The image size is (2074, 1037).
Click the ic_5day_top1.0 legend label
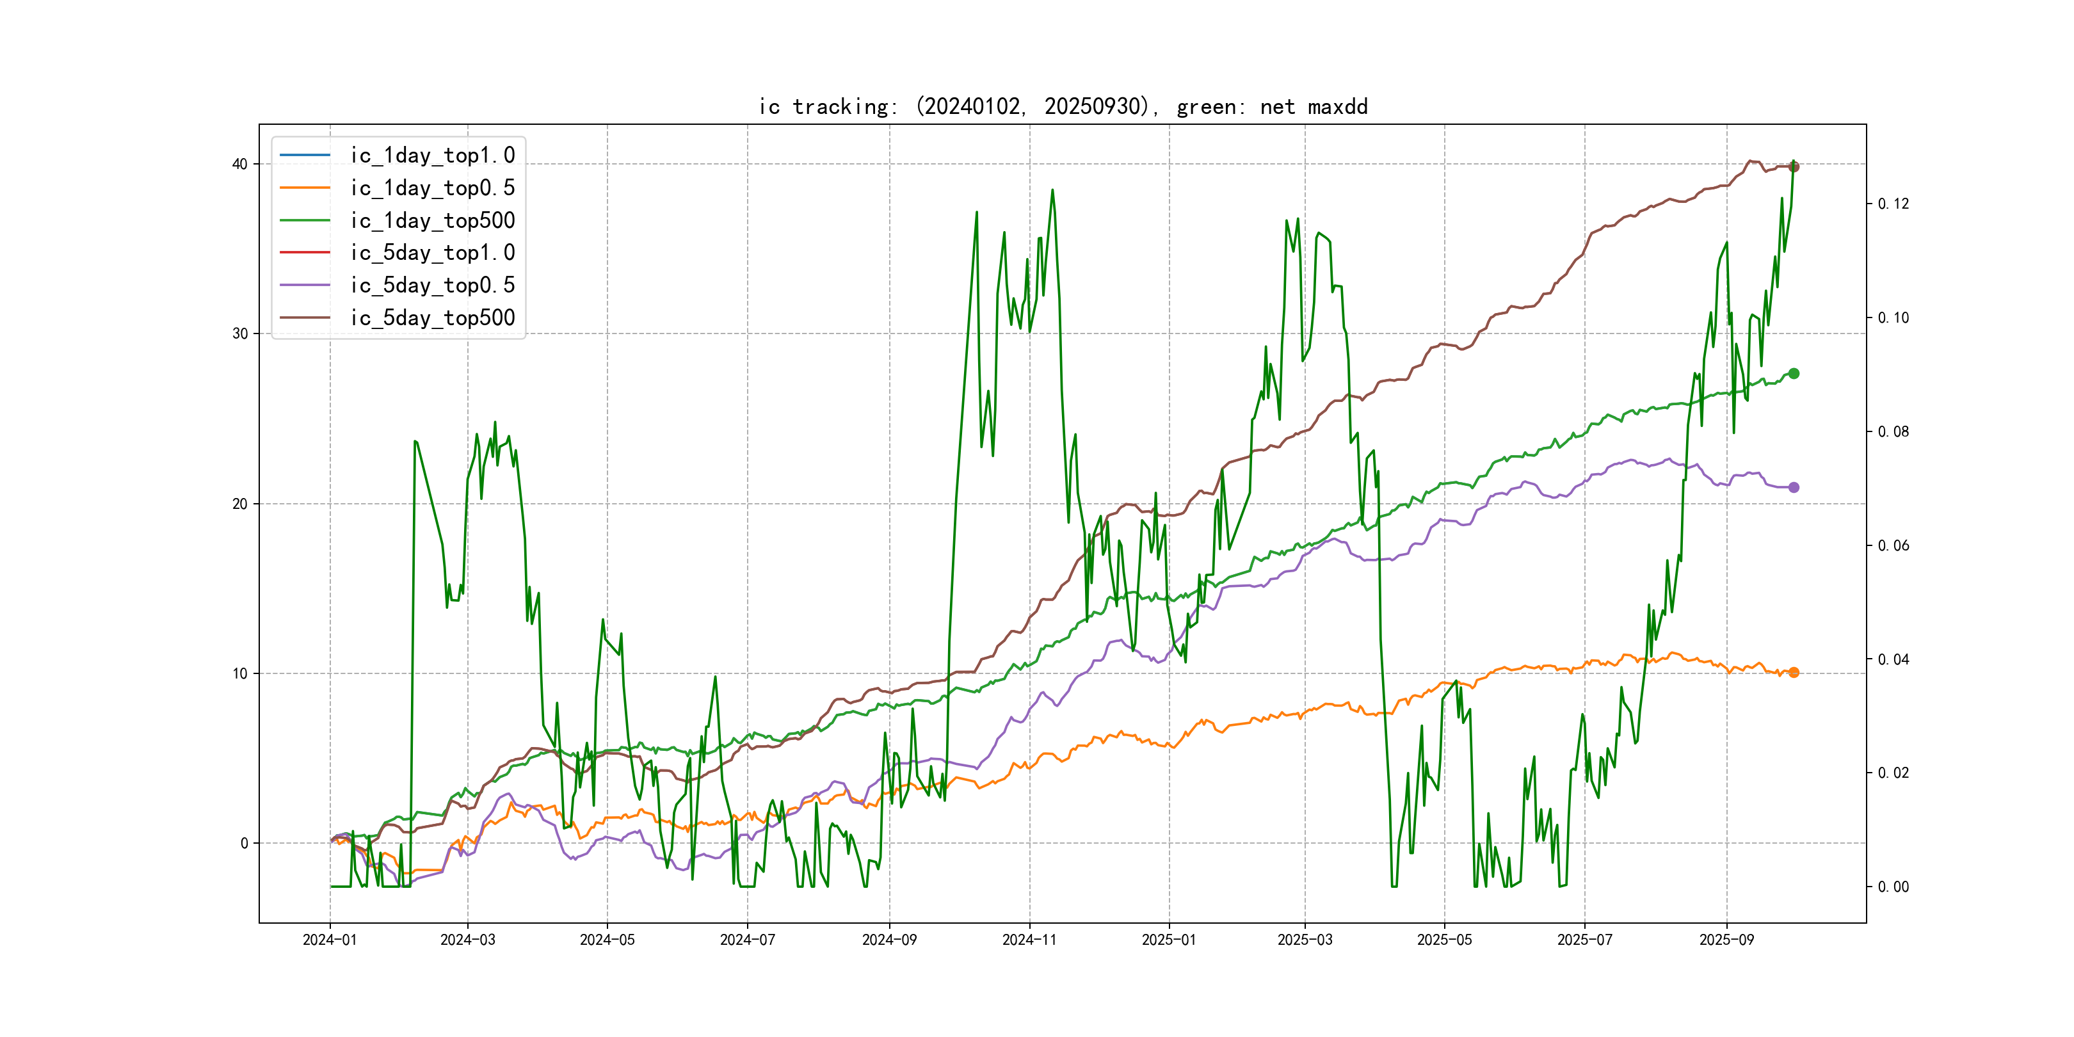(x=432, y=252)
